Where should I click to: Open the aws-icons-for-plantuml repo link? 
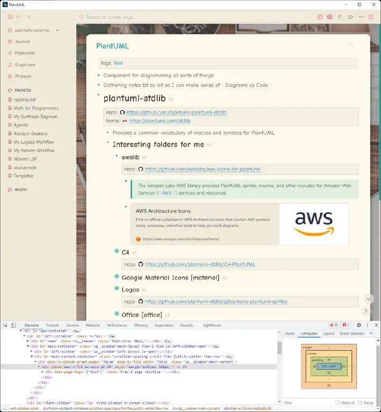(x=203, y=169)
